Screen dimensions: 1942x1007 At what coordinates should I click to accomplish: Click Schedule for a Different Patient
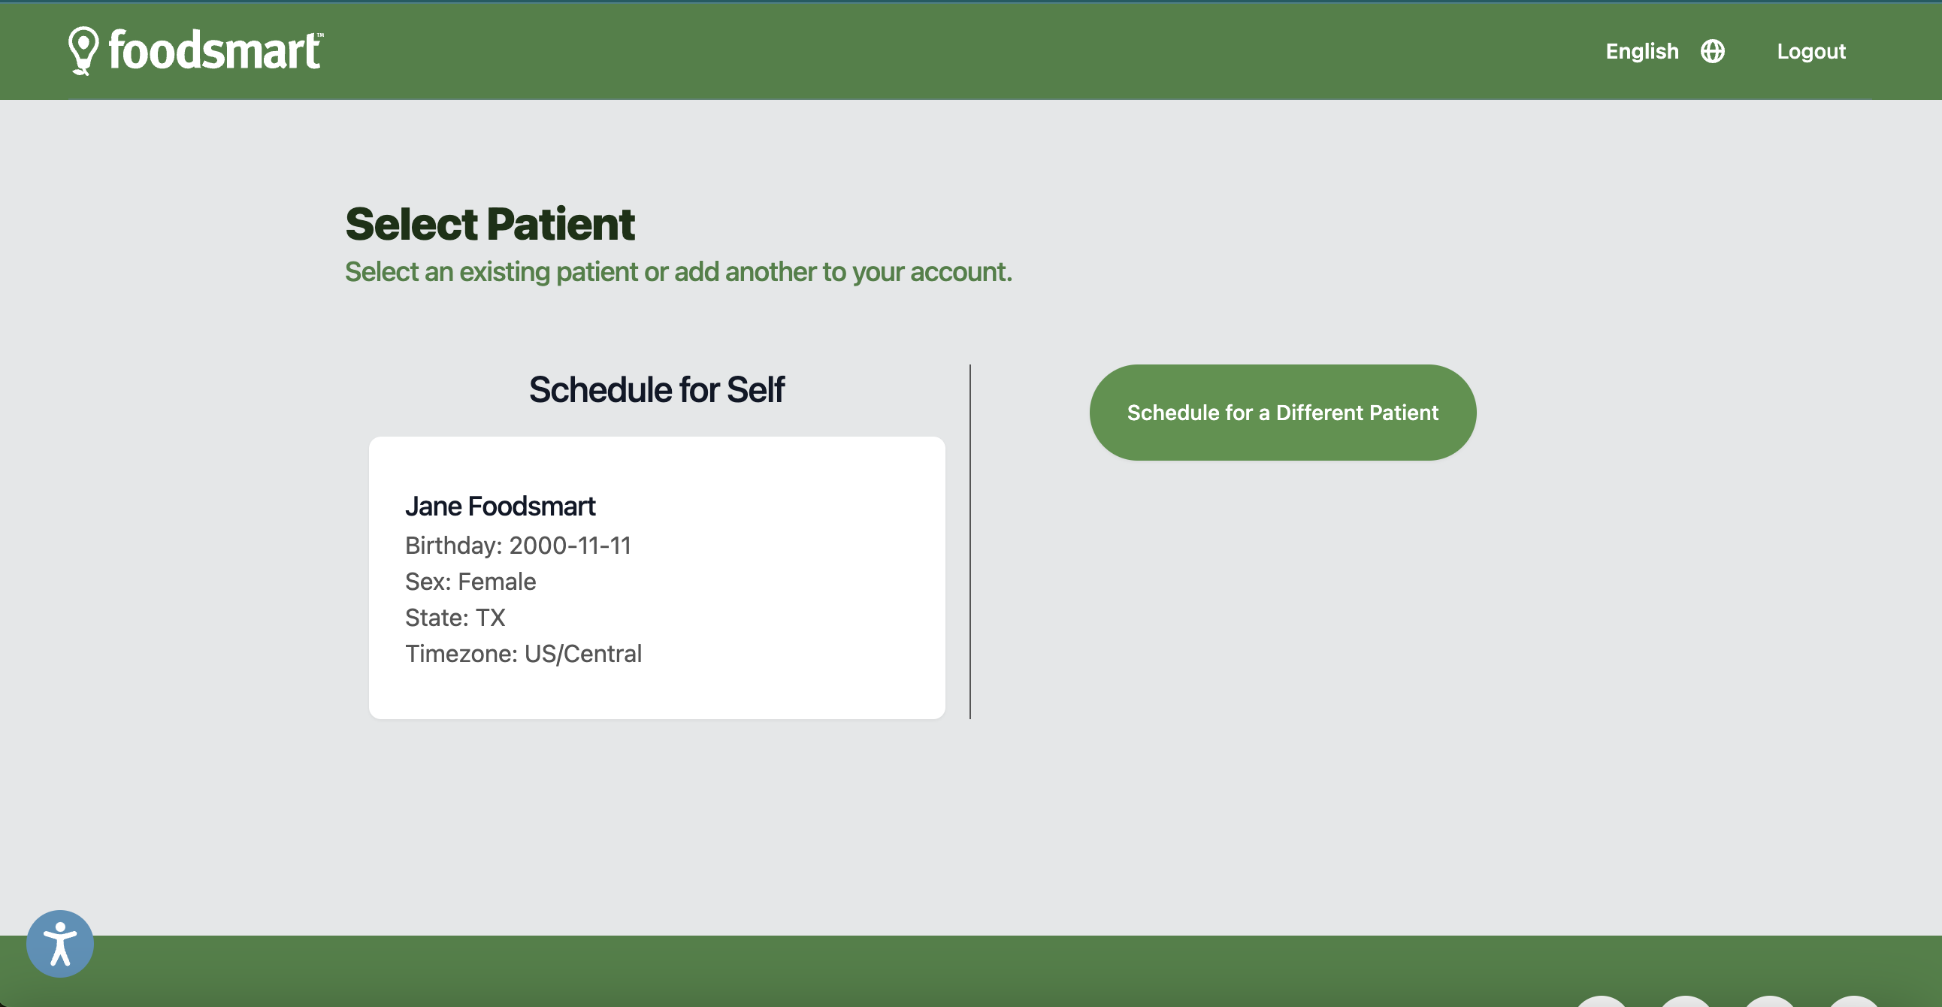click(x=1282, y=413)
